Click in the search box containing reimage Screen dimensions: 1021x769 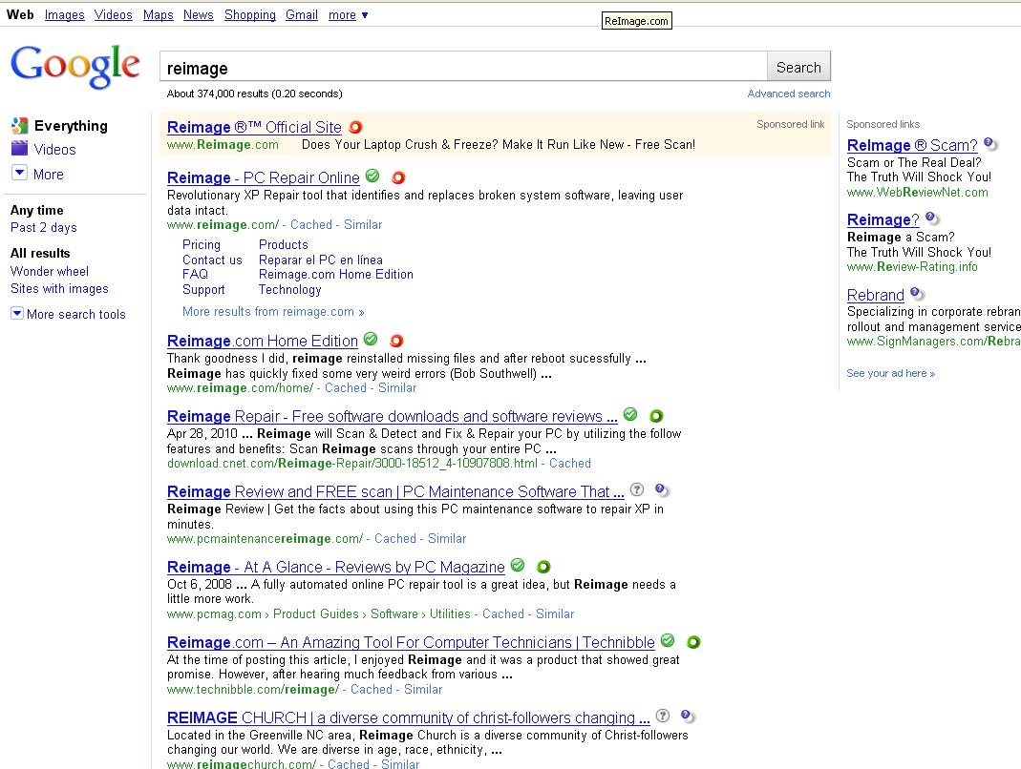(463, 67)
